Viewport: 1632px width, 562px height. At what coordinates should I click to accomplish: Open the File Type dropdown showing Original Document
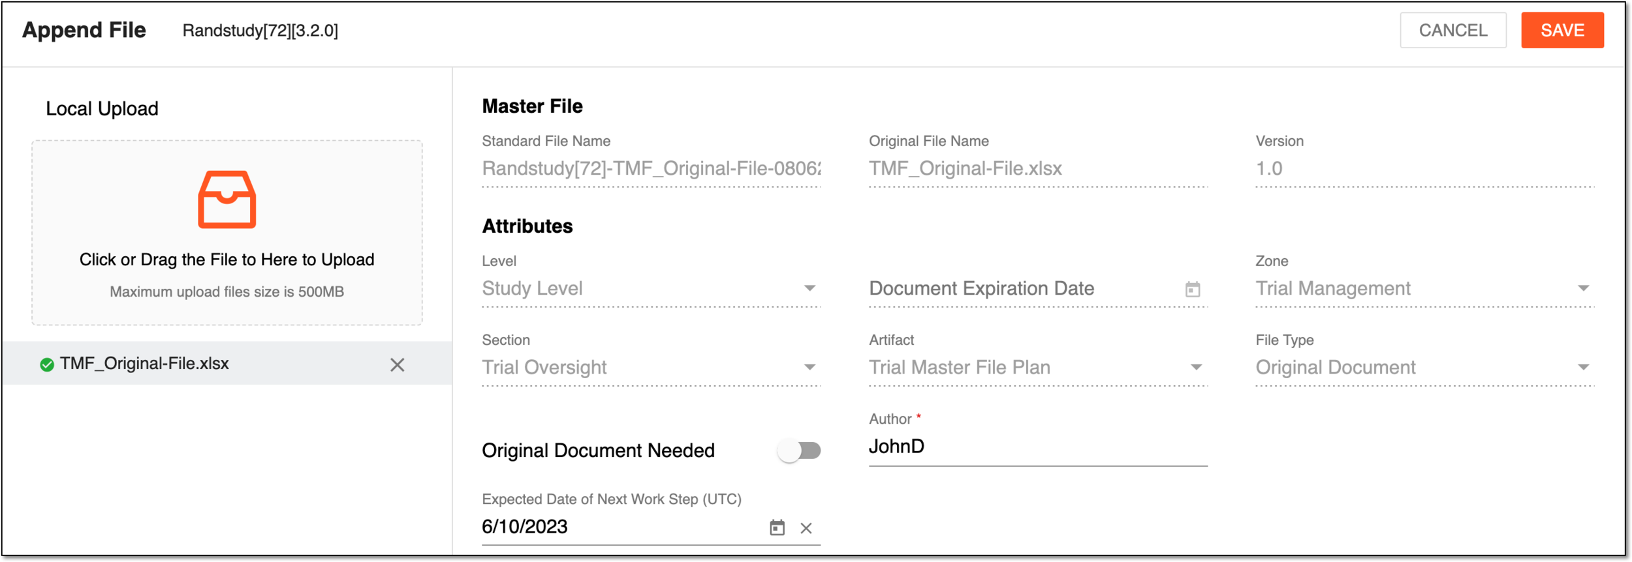pos(1424,368)
